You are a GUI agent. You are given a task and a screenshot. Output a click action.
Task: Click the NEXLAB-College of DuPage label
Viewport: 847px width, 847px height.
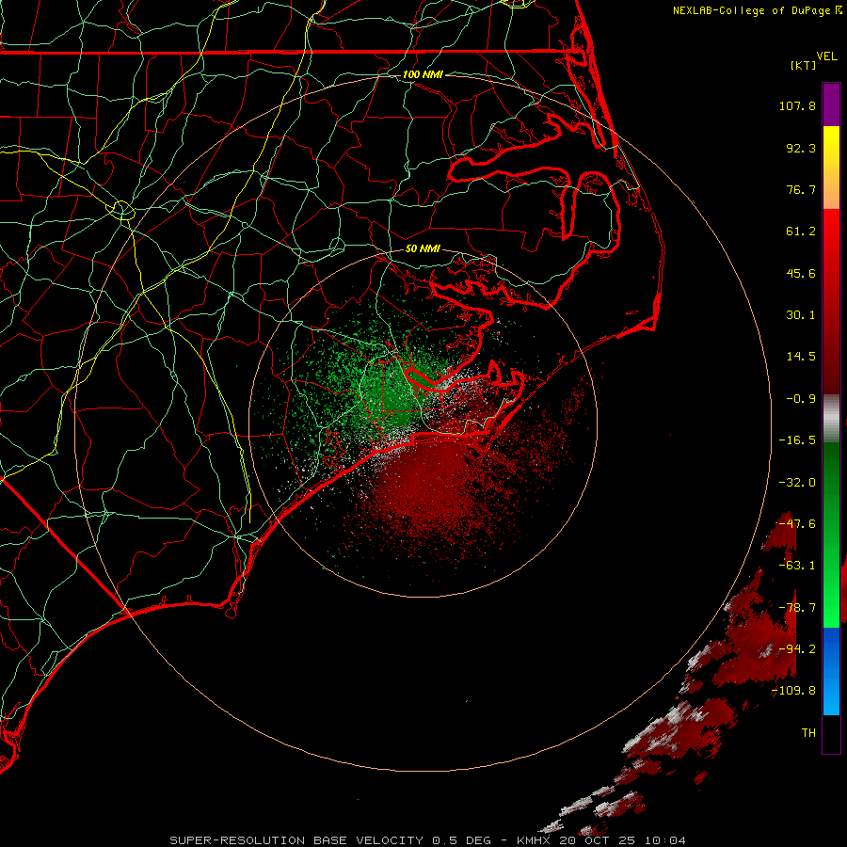click(757, 10)
